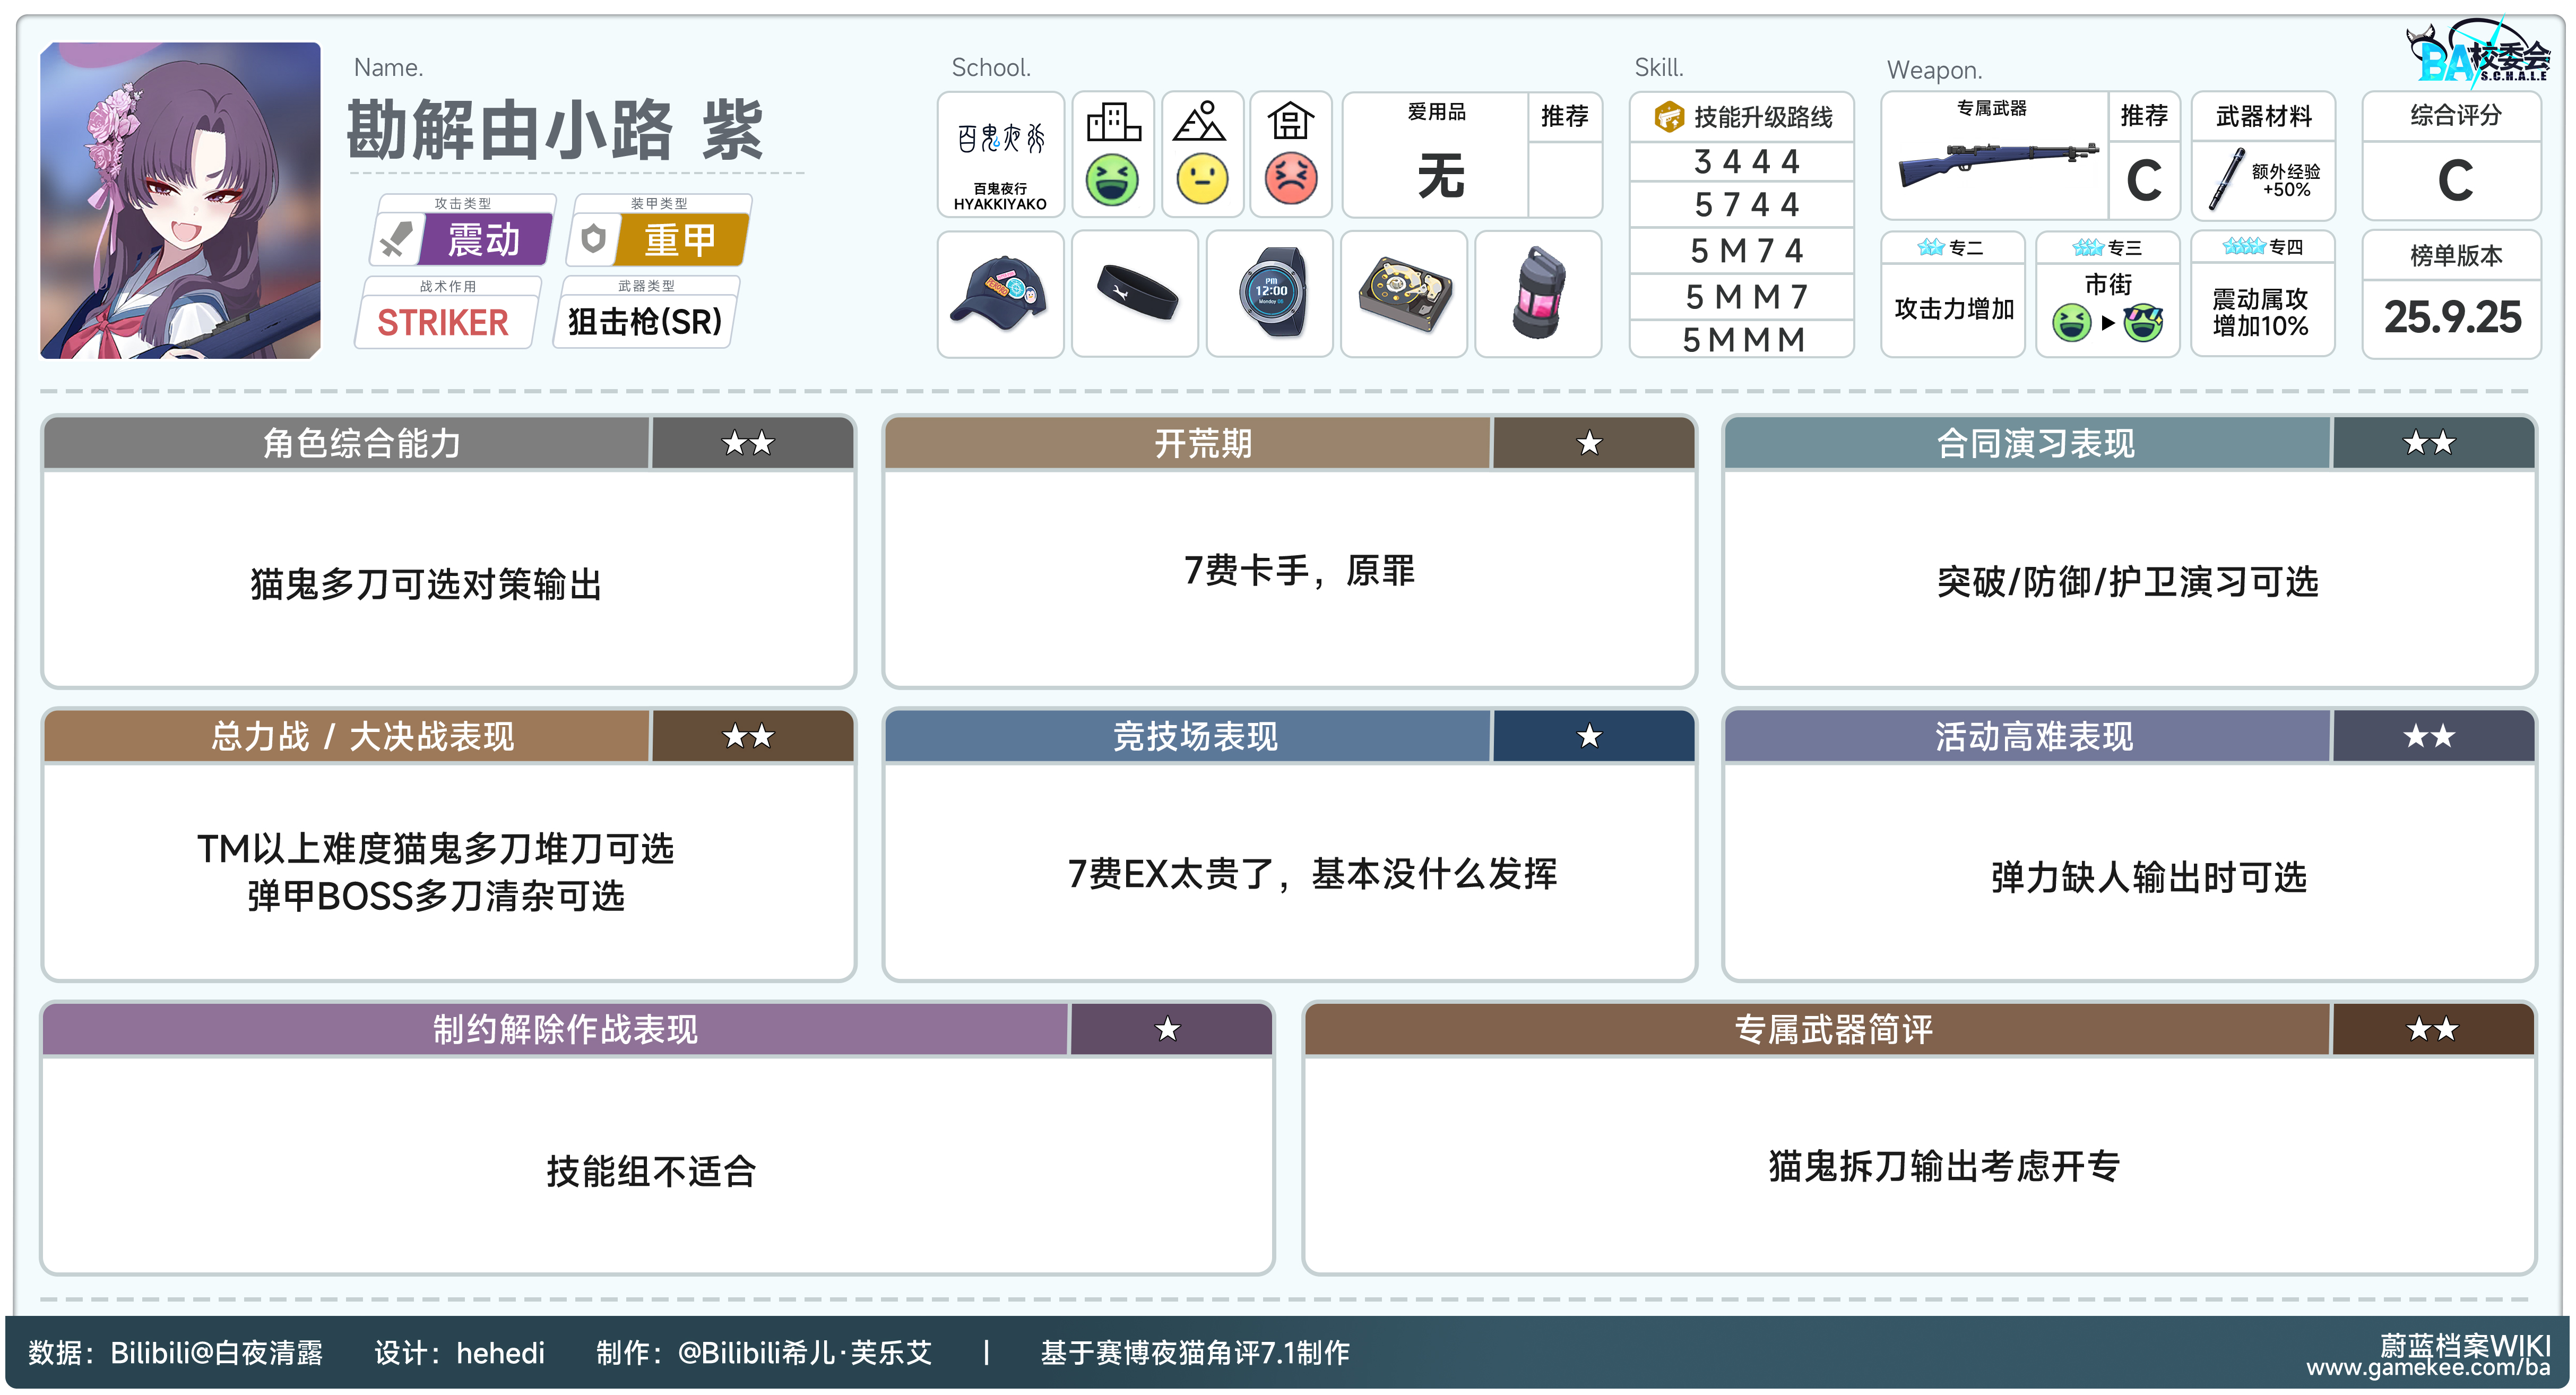Open www.gamekee.com/ba link
Viewport: 2576px width, 1395px height.
click(2428, 1367)
